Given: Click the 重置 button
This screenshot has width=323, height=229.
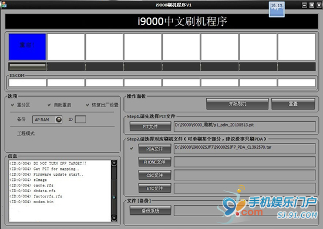Looking at the screenshot, I should click(293, 104).
